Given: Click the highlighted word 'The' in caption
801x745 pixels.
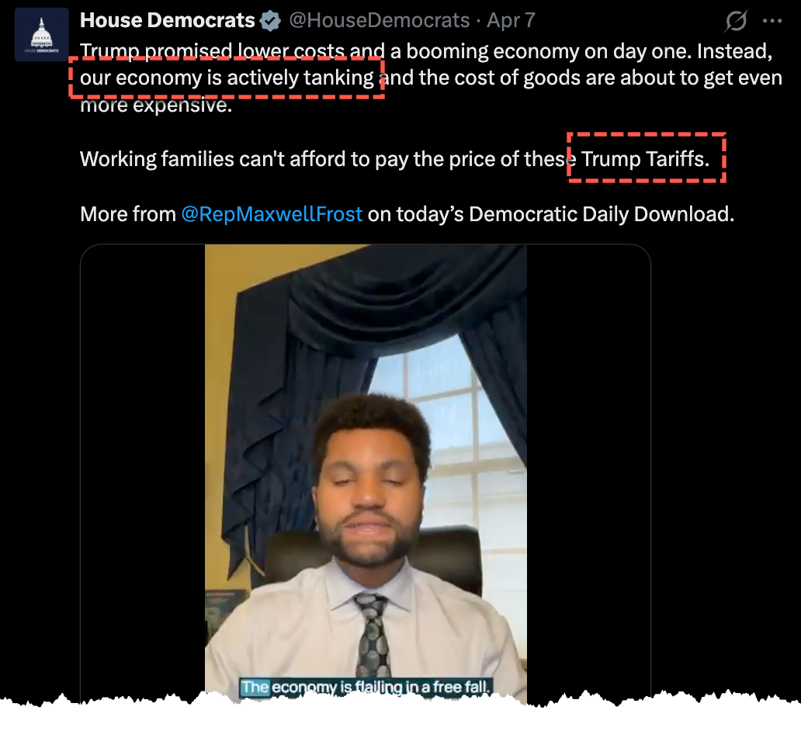Looking at the screenshot, I should (x=255, y=688).
